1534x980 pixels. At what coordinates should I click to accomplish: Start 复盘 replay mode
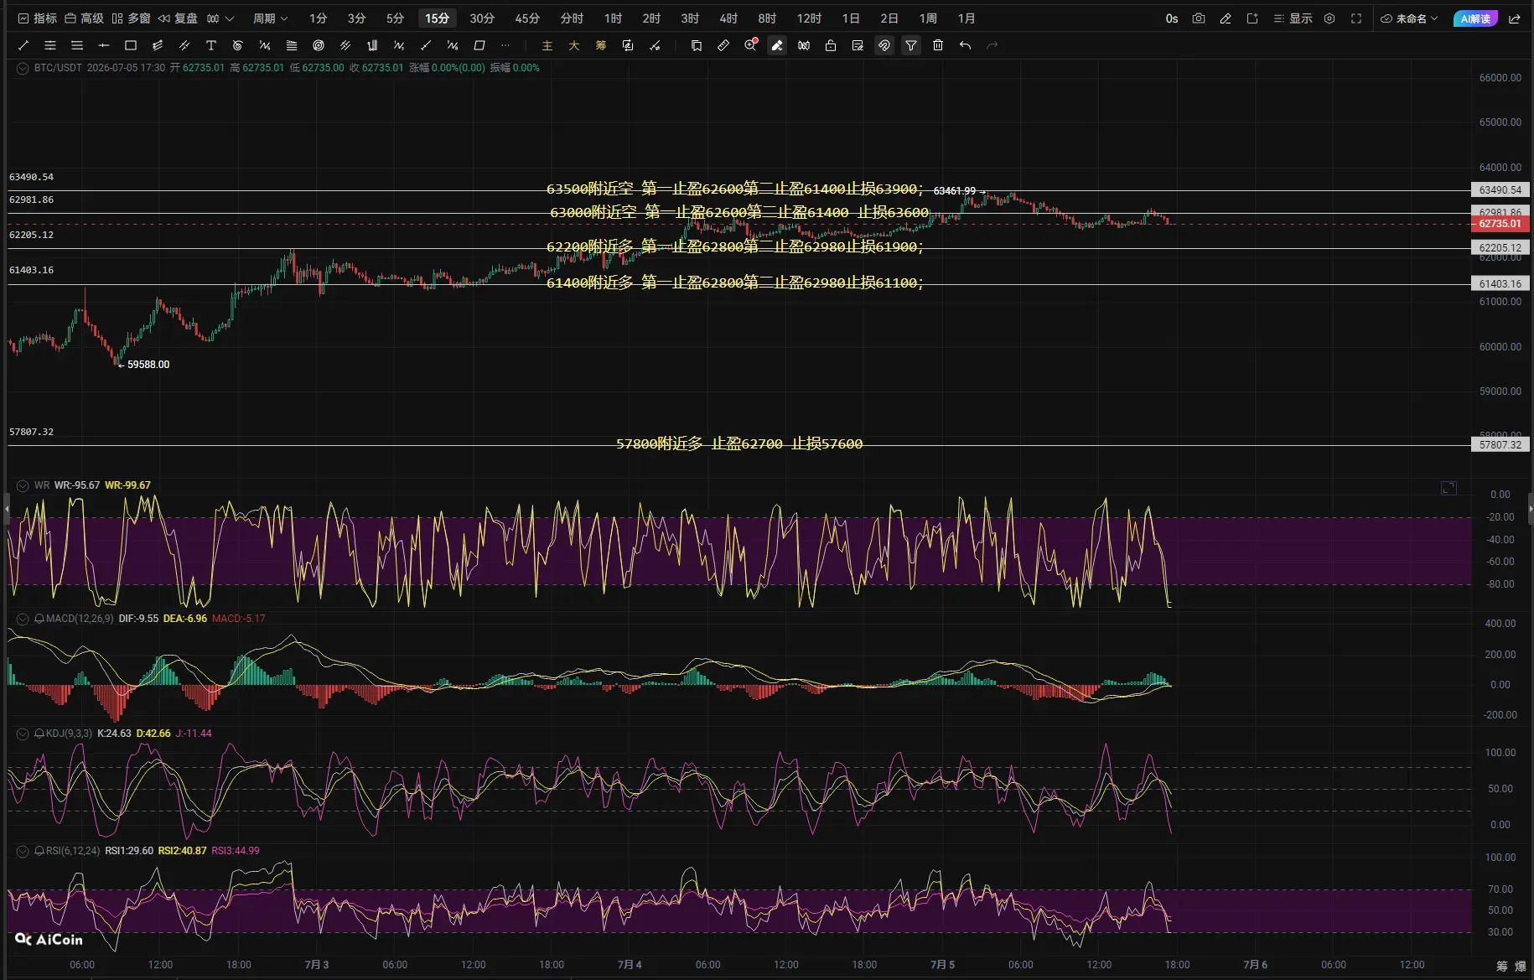click(178, 18)
